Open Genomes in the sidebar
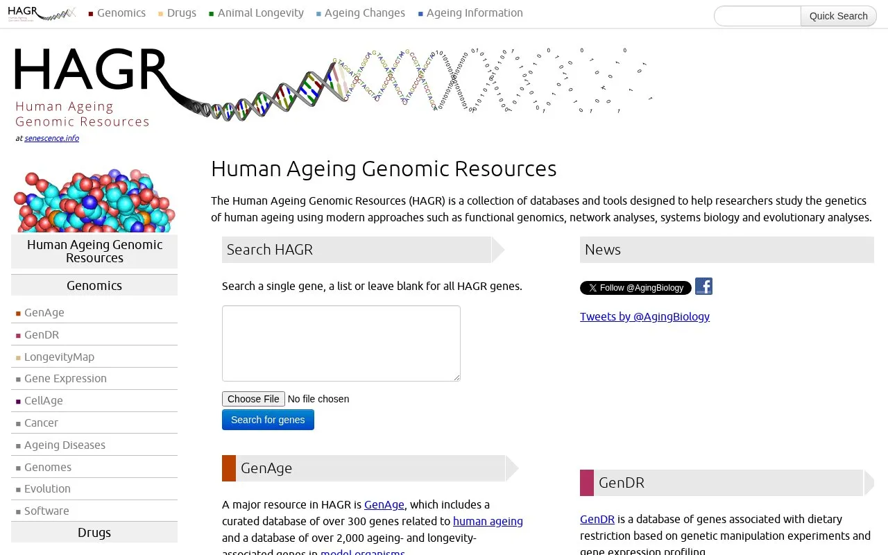The height and width of the screenshot is (555, 888). point(48,468)
